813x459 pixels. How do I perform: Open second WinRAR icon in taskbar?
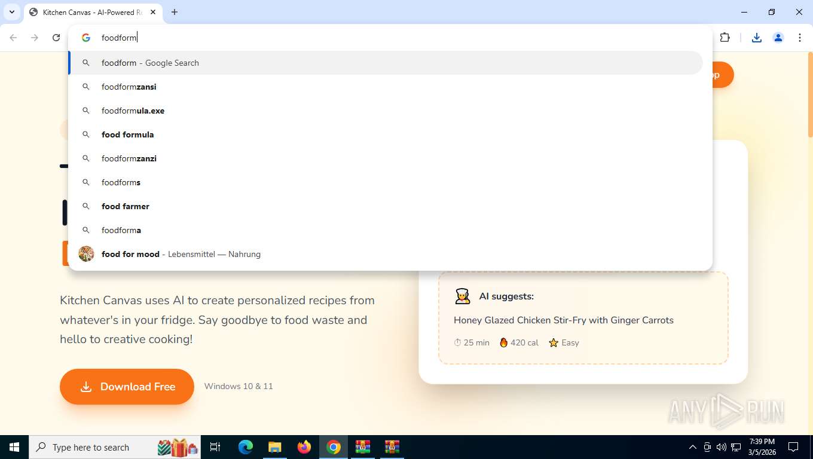(392, 447)
